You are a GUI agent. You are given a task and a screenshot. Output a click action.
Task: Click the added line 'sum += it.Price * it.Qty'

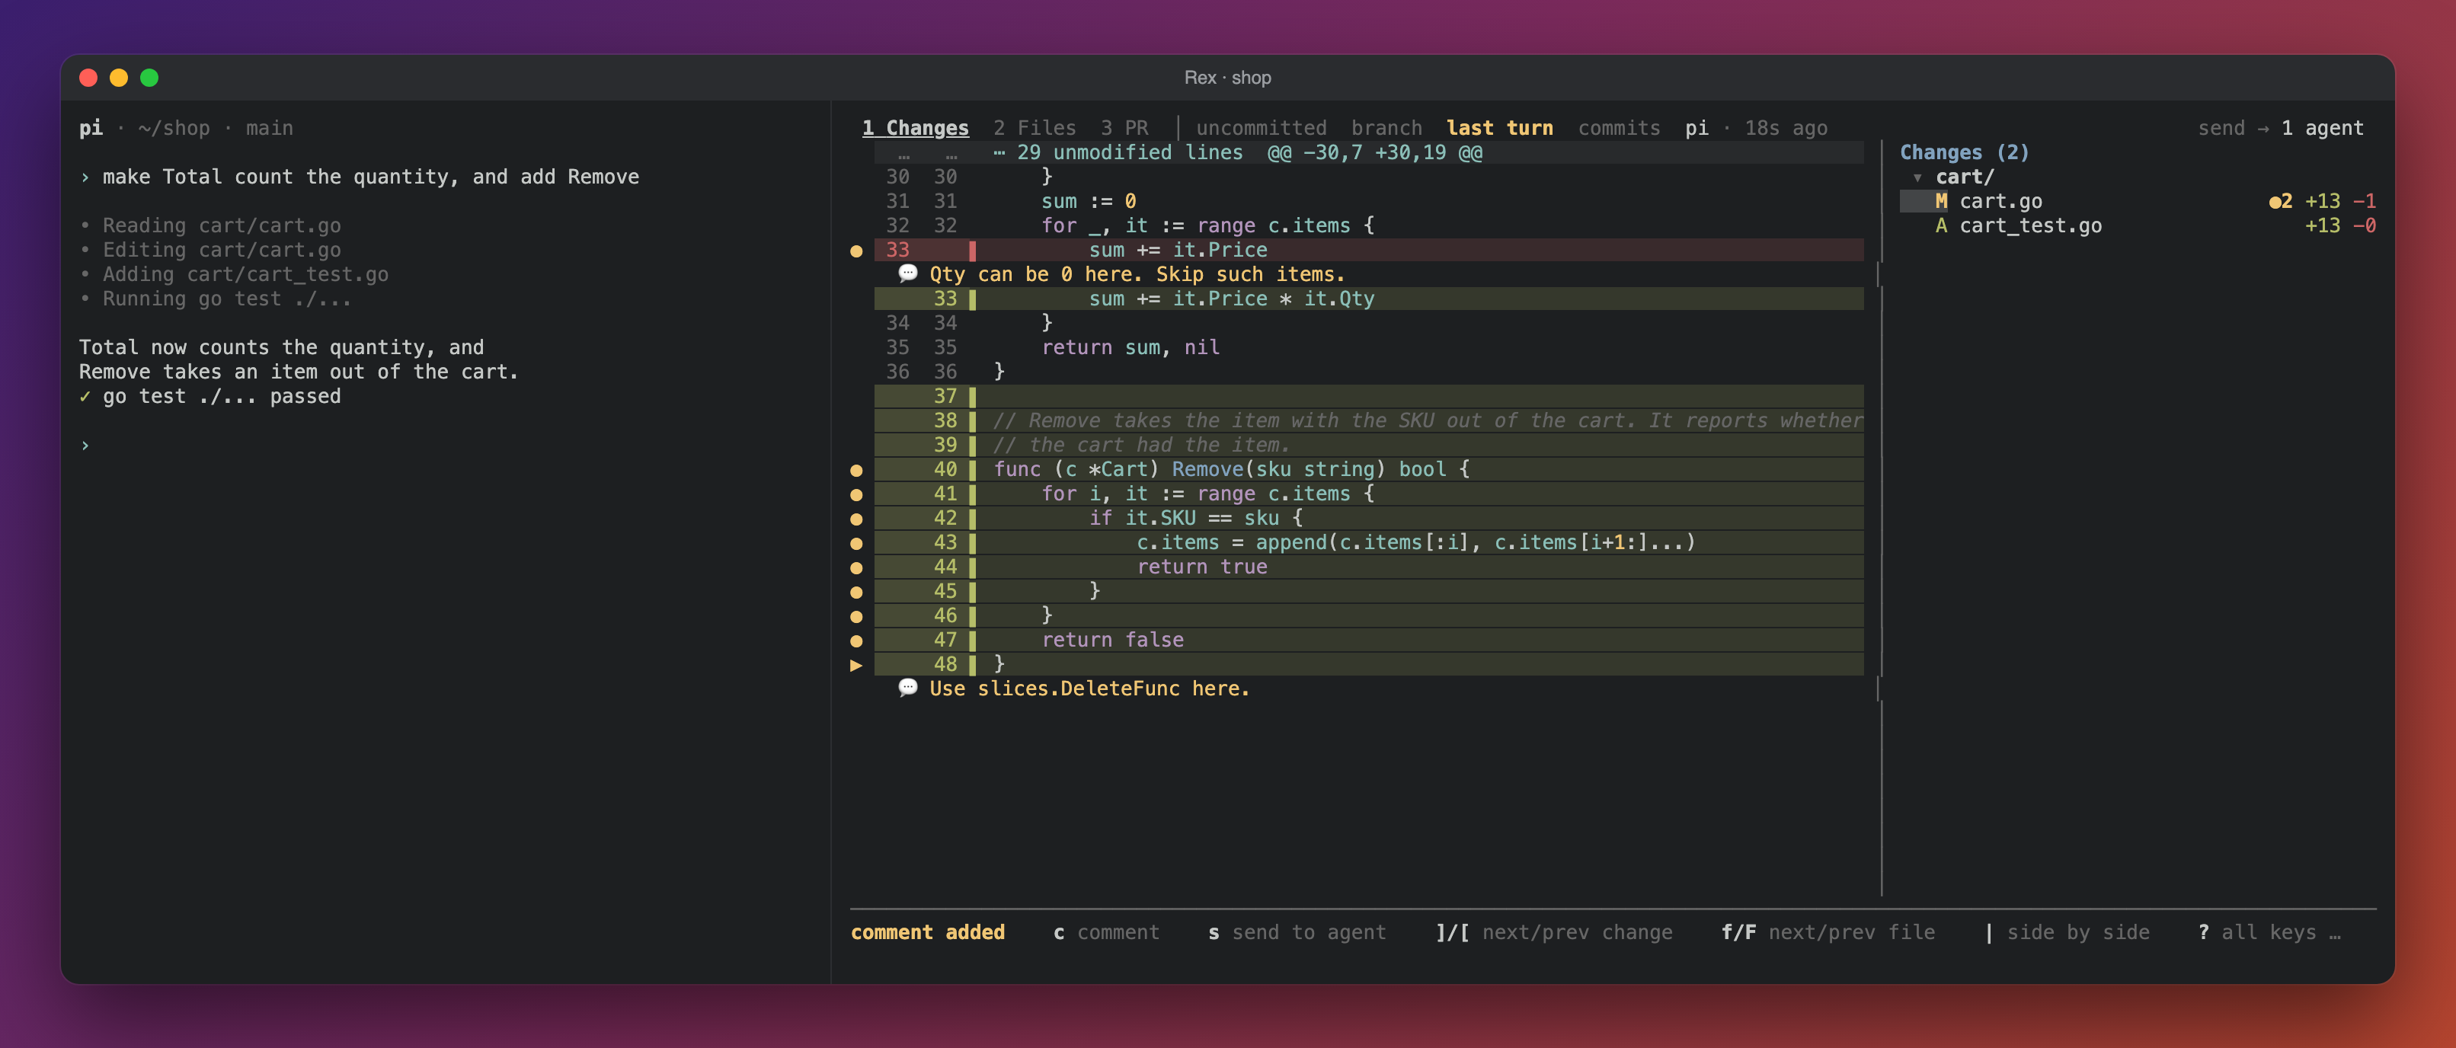coord(1368,299)
